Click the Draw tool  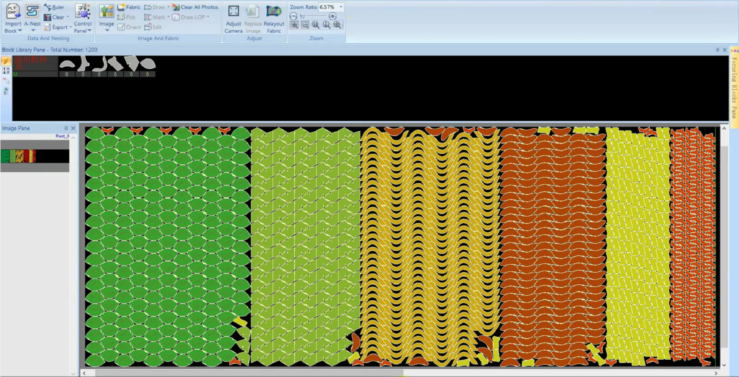click(155, 7)
